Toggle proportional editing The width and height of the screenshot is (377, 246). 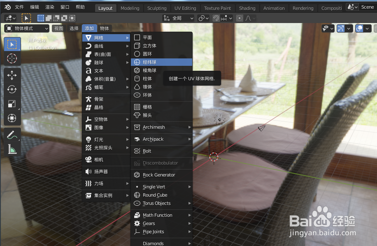[x=239, y=18]
